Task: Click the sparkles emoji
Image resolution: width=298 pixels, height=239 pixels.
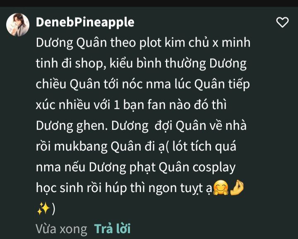Action: (43, 209)
